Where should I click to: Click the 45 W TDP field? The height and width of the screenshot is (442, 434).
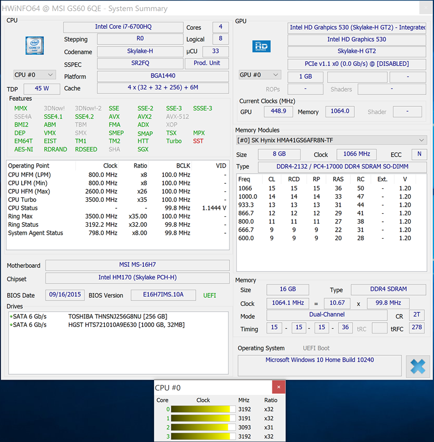tap(42, 88)
